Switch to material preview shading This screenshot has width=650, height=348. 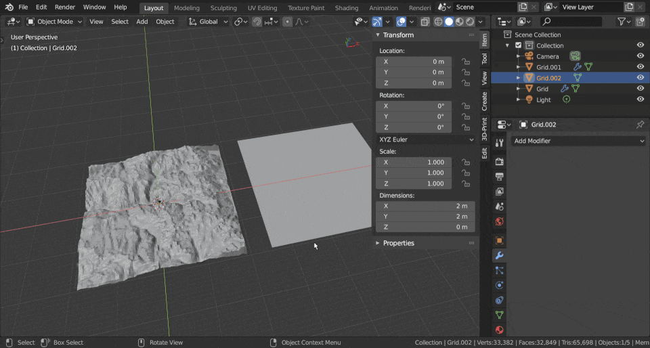point(460,22)
